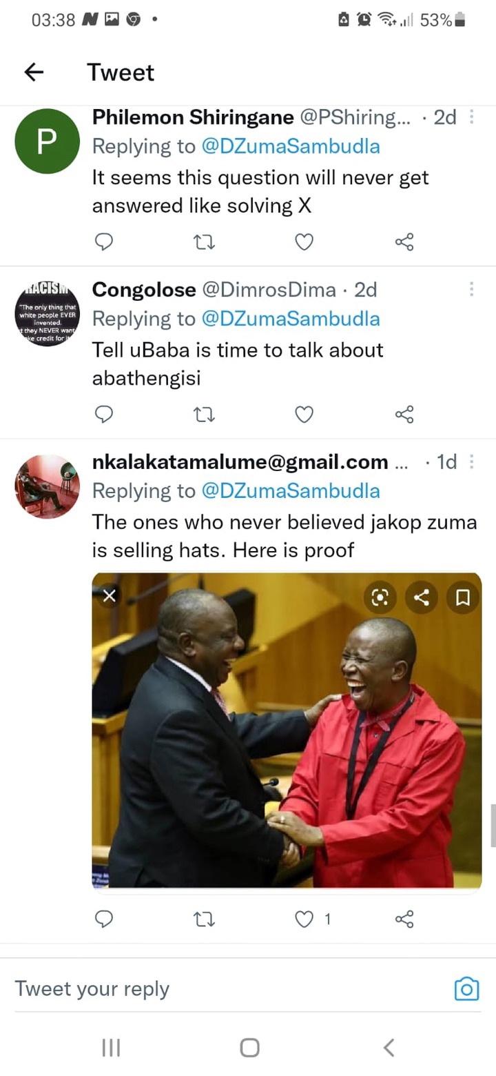
Task: Tap the back arrow next to Tweet
Action: [34, 72]
